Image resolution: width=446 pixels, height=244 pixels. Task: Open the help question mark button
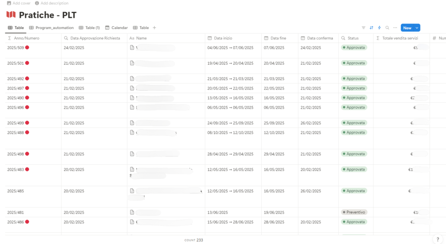click(437, 239)
